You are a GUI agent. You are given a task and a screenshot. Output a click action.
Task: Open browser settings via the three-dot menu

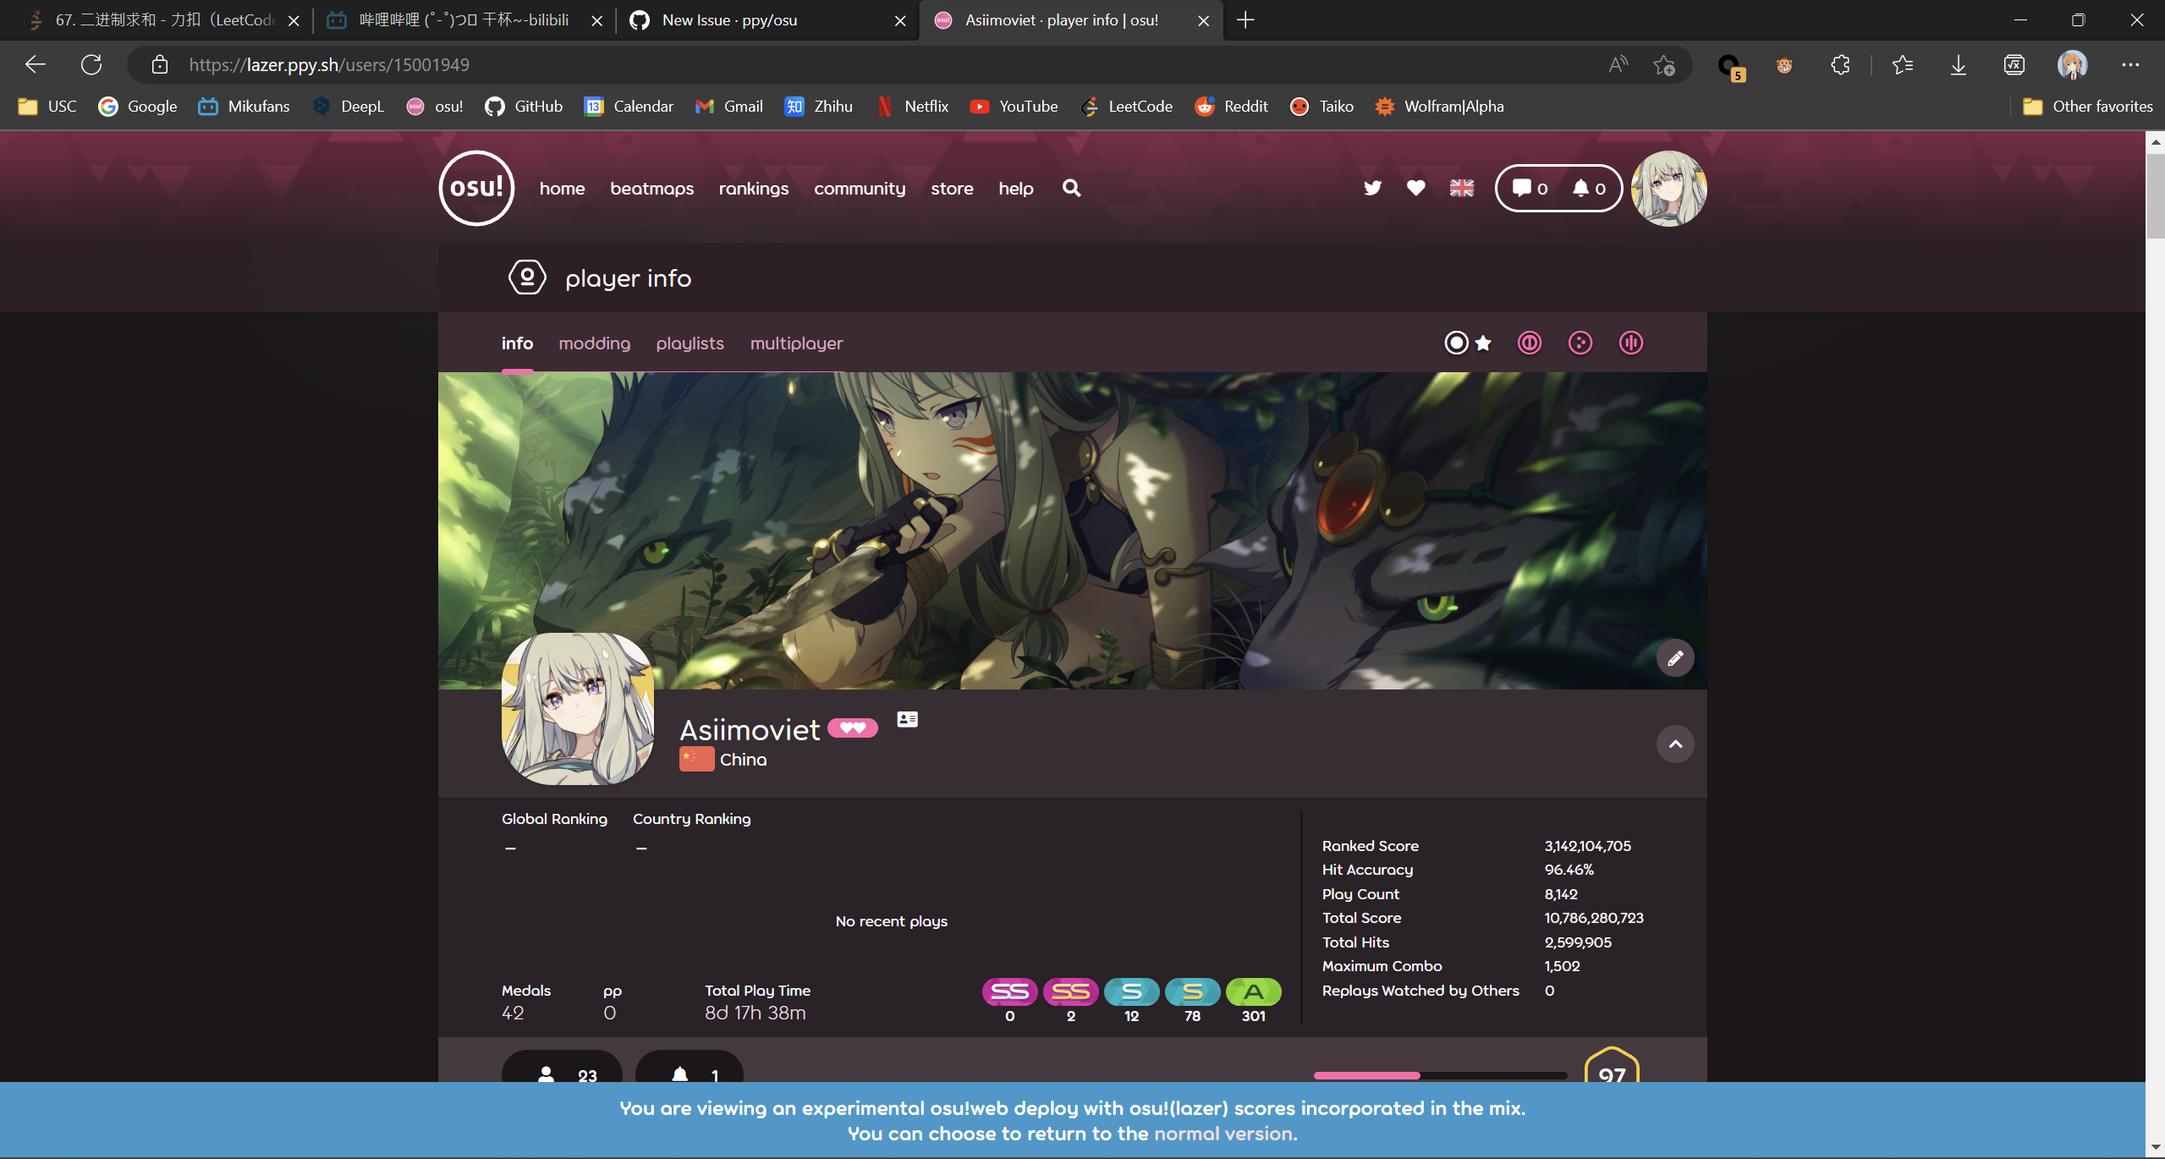[x=2129, y=64]
